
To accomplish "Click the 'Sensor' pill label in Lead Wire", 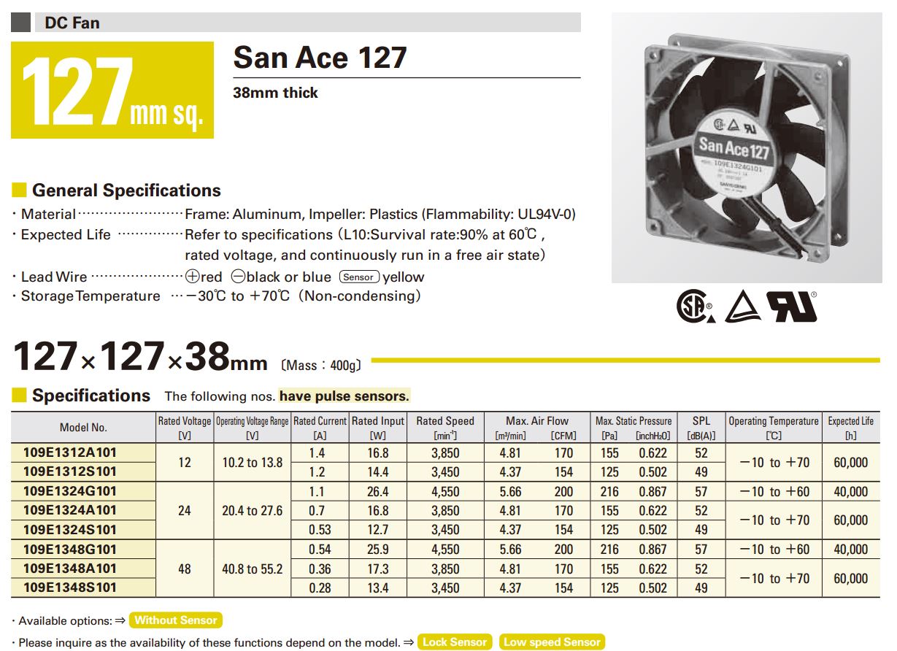I will click(358, 277).
